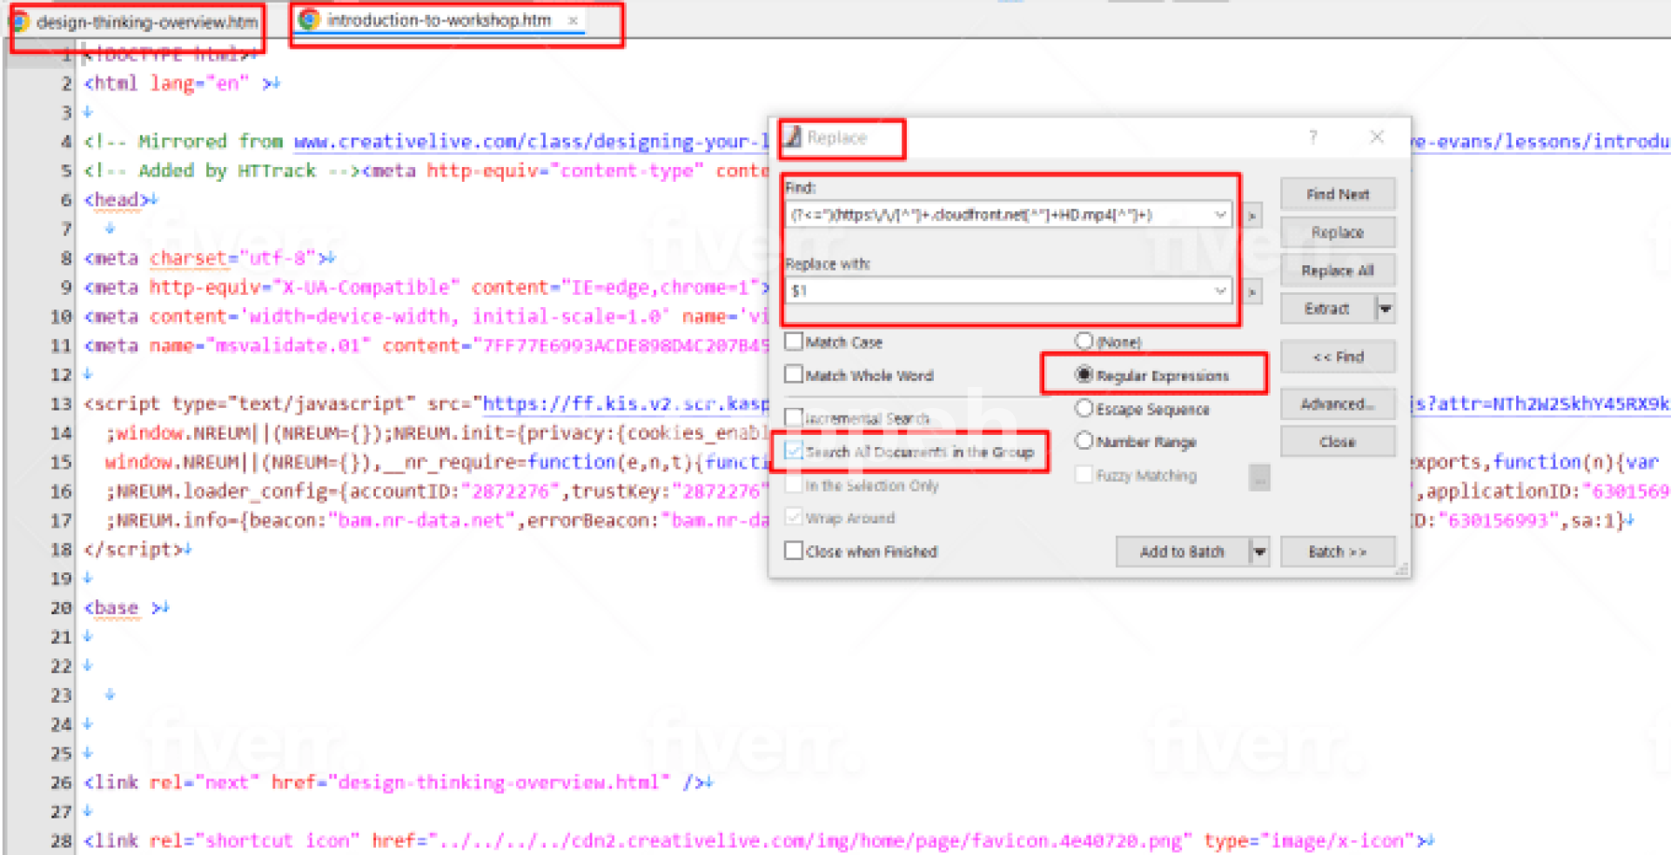1671x855 pixels.
Task: Close the introduction-to-workshop.htm tab with its X
Action: (x=573, y=20)
